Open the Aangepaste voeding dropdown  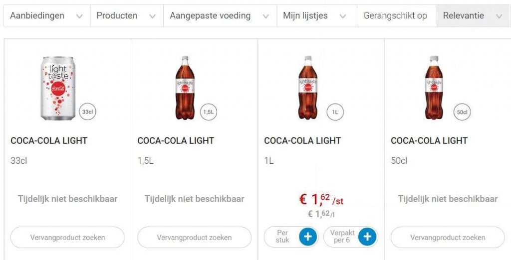[x=220, y=16]
